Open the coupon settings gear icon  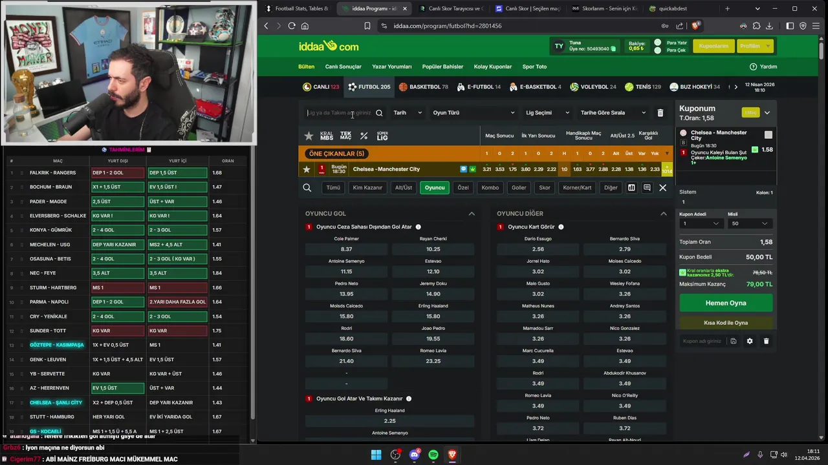tap(750, 341)
